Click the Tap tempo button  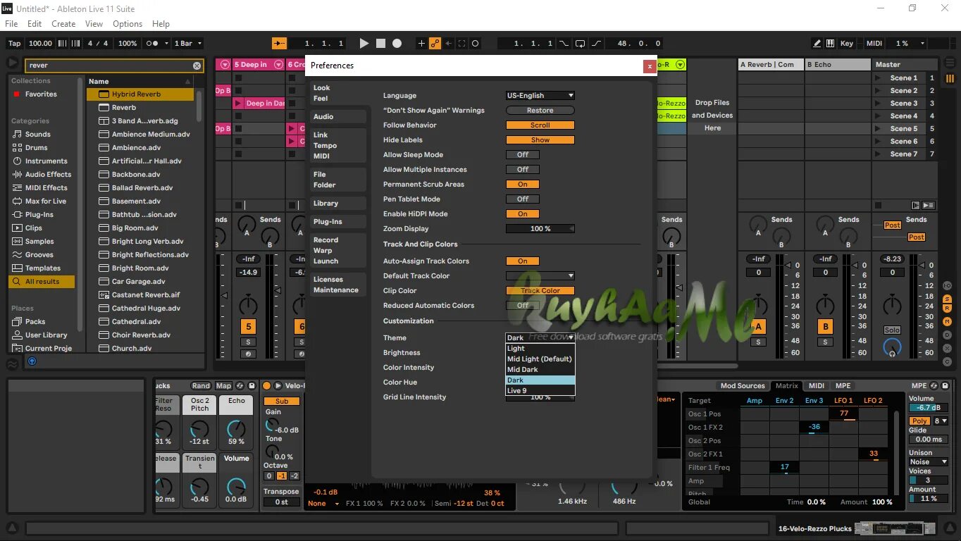15,43
